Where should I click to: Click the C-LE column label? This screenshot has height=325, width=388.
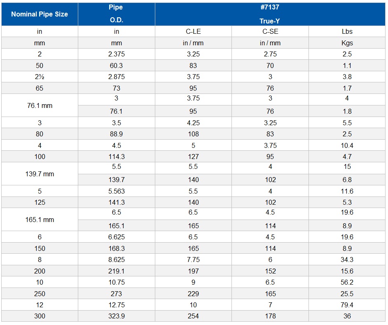click(x=193, y=31)
